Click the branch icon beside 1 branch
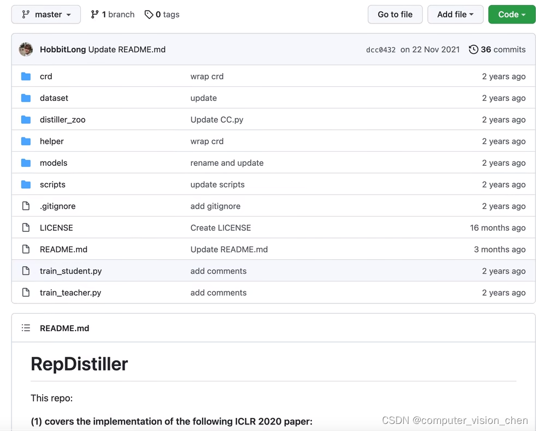536x431 pixels. tap(95, 14)
